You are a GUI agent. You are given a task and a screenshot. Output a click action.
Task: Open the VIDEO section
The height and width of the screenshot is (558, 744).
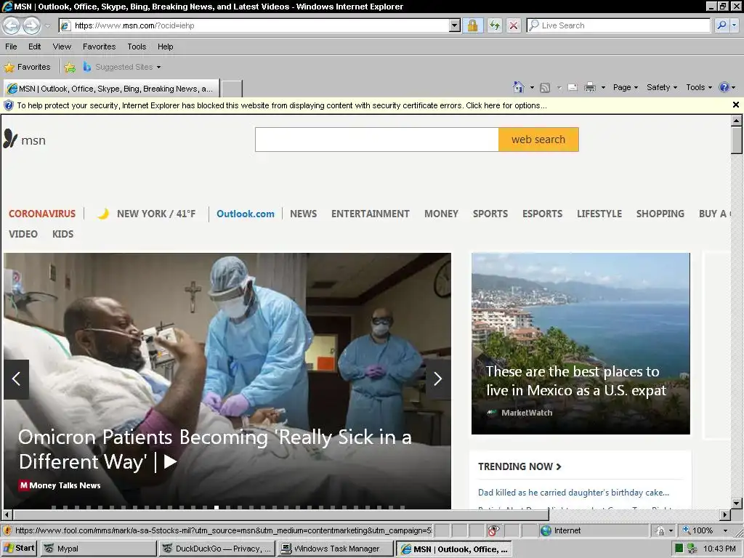coord(23,234)
